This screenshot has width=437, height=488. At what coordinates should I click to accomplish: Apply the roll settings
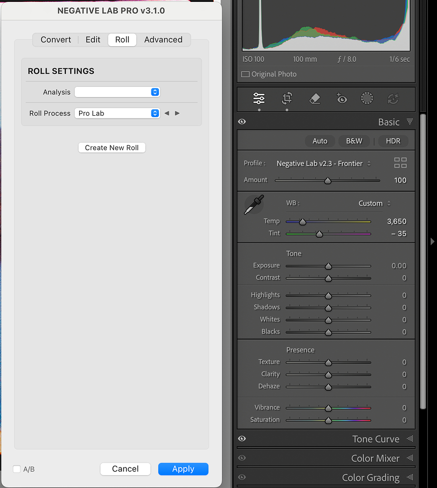point(183,468)
